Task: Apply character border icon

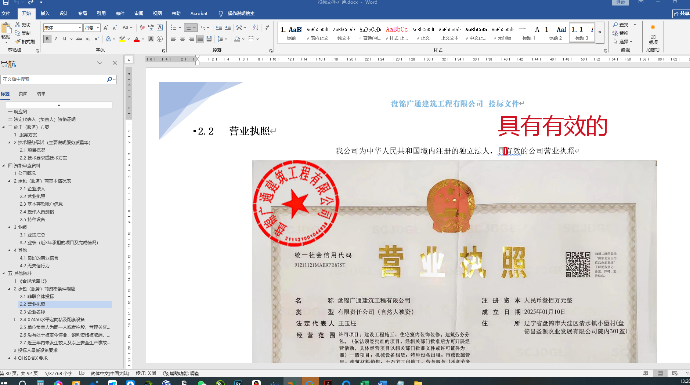Action: pyautogui.click(x=160, y=27)
